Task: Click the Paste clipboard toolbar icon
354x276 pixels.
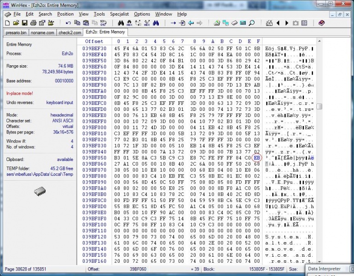Action: point(86,23)
